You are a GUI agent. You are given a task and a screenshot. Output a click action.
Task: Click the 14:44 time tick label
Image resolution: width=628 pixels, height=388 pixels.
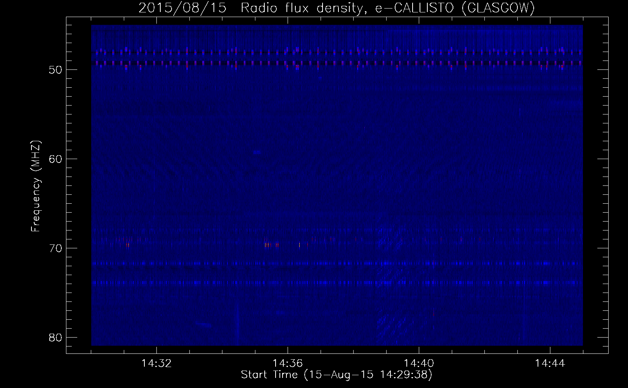click(x=550, y=364)
